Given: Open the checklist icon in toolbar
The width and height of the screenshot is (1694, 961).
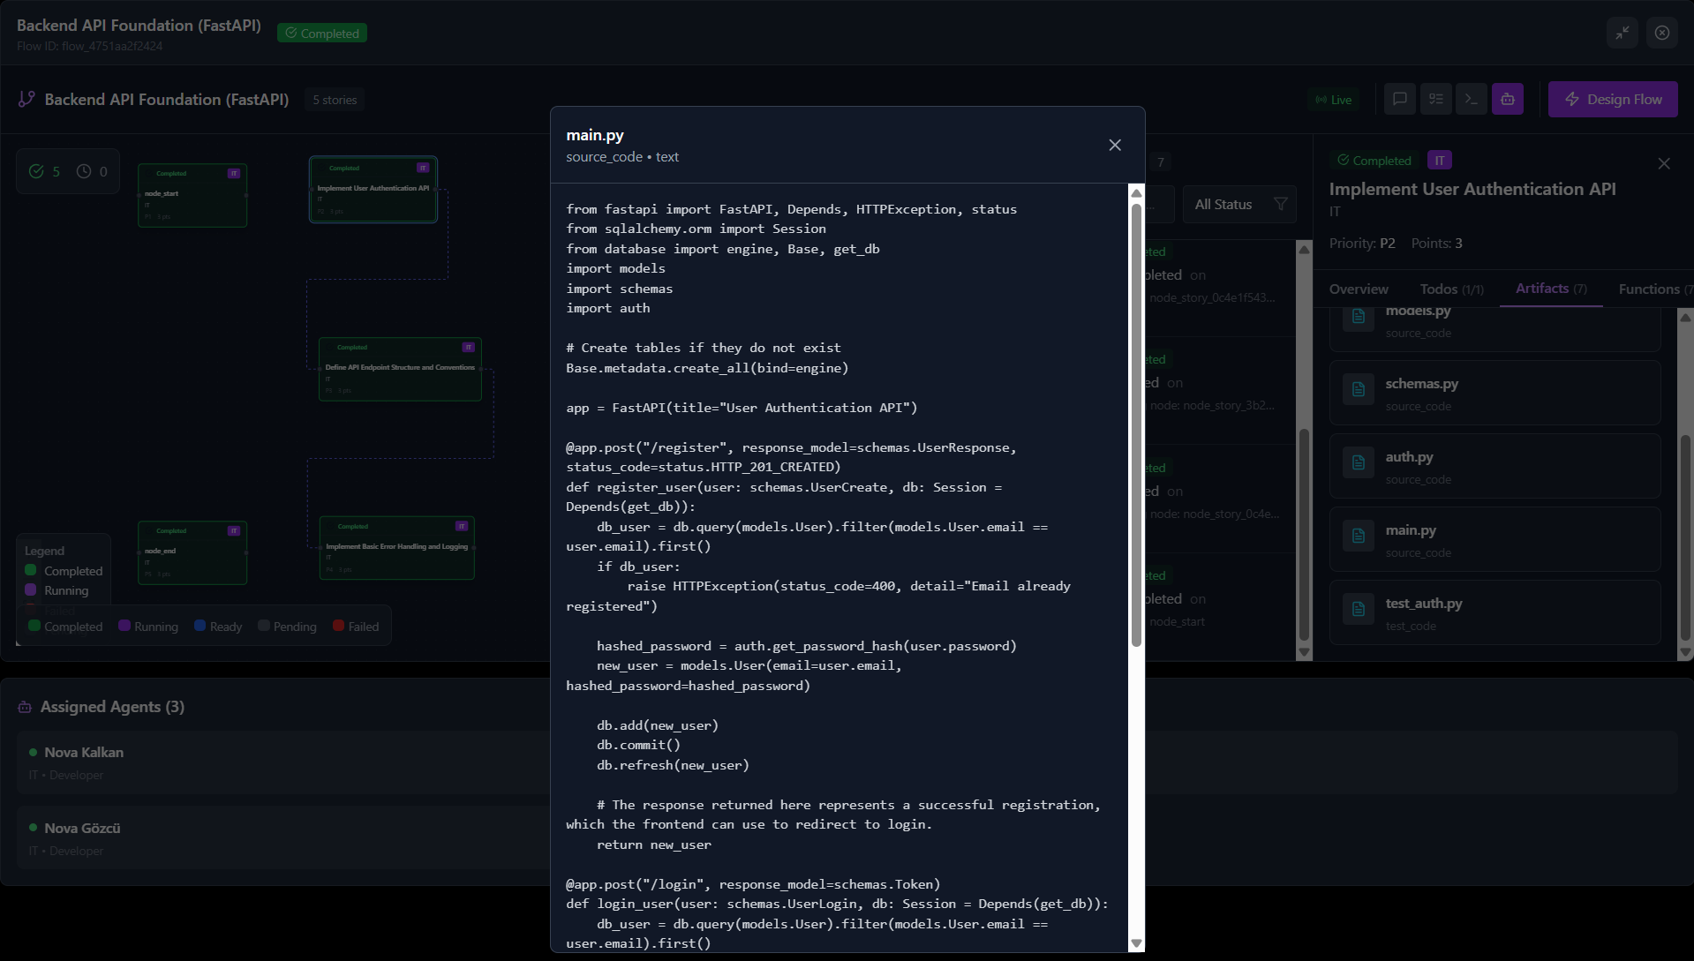Looking at the screenshot, I should click(x=1436, y=100).
